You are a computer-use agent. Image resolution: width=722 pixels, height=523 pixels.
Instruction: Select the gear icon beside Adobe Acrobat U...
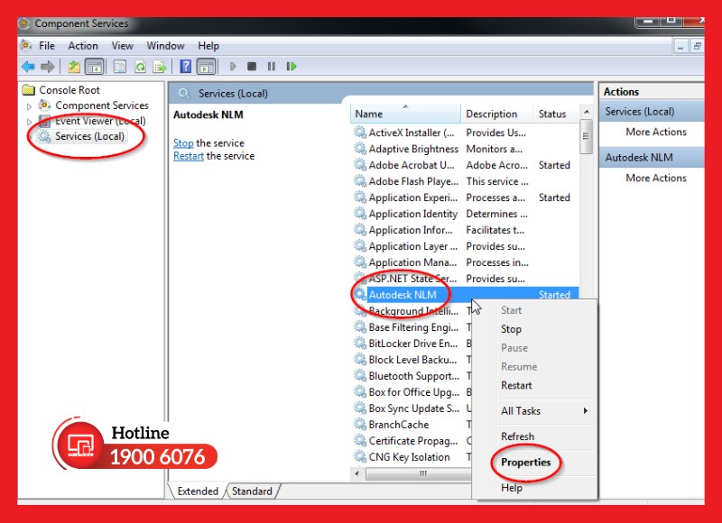[x=359, y=165]
